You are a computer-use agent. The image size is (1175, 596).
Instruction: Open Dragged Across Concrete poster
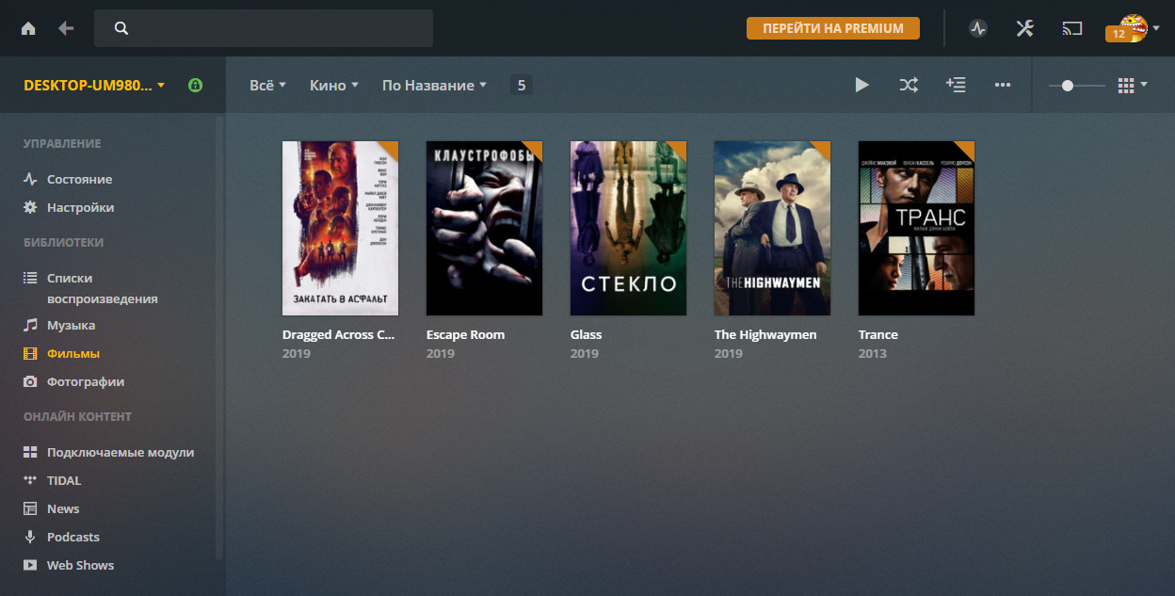click(x=340, y=228)
